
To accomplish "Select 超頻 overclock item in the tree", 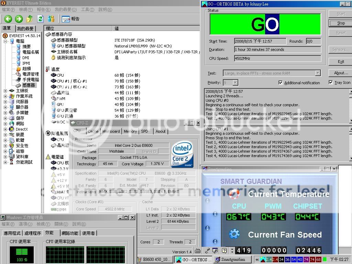I will [26, 69].
